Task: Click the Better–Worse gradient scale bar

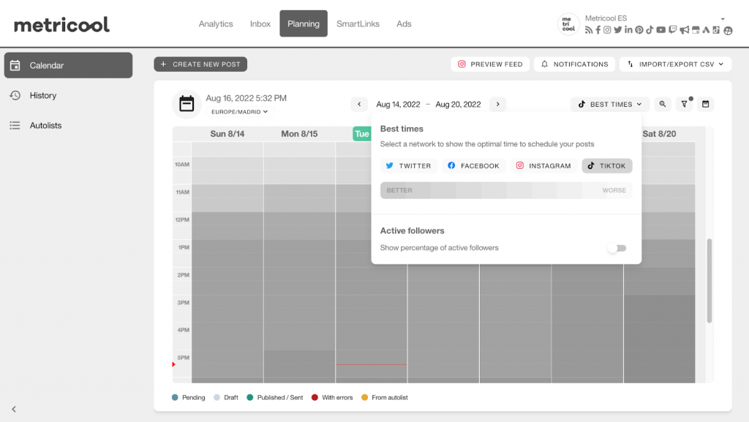Action: coord(506,190)
